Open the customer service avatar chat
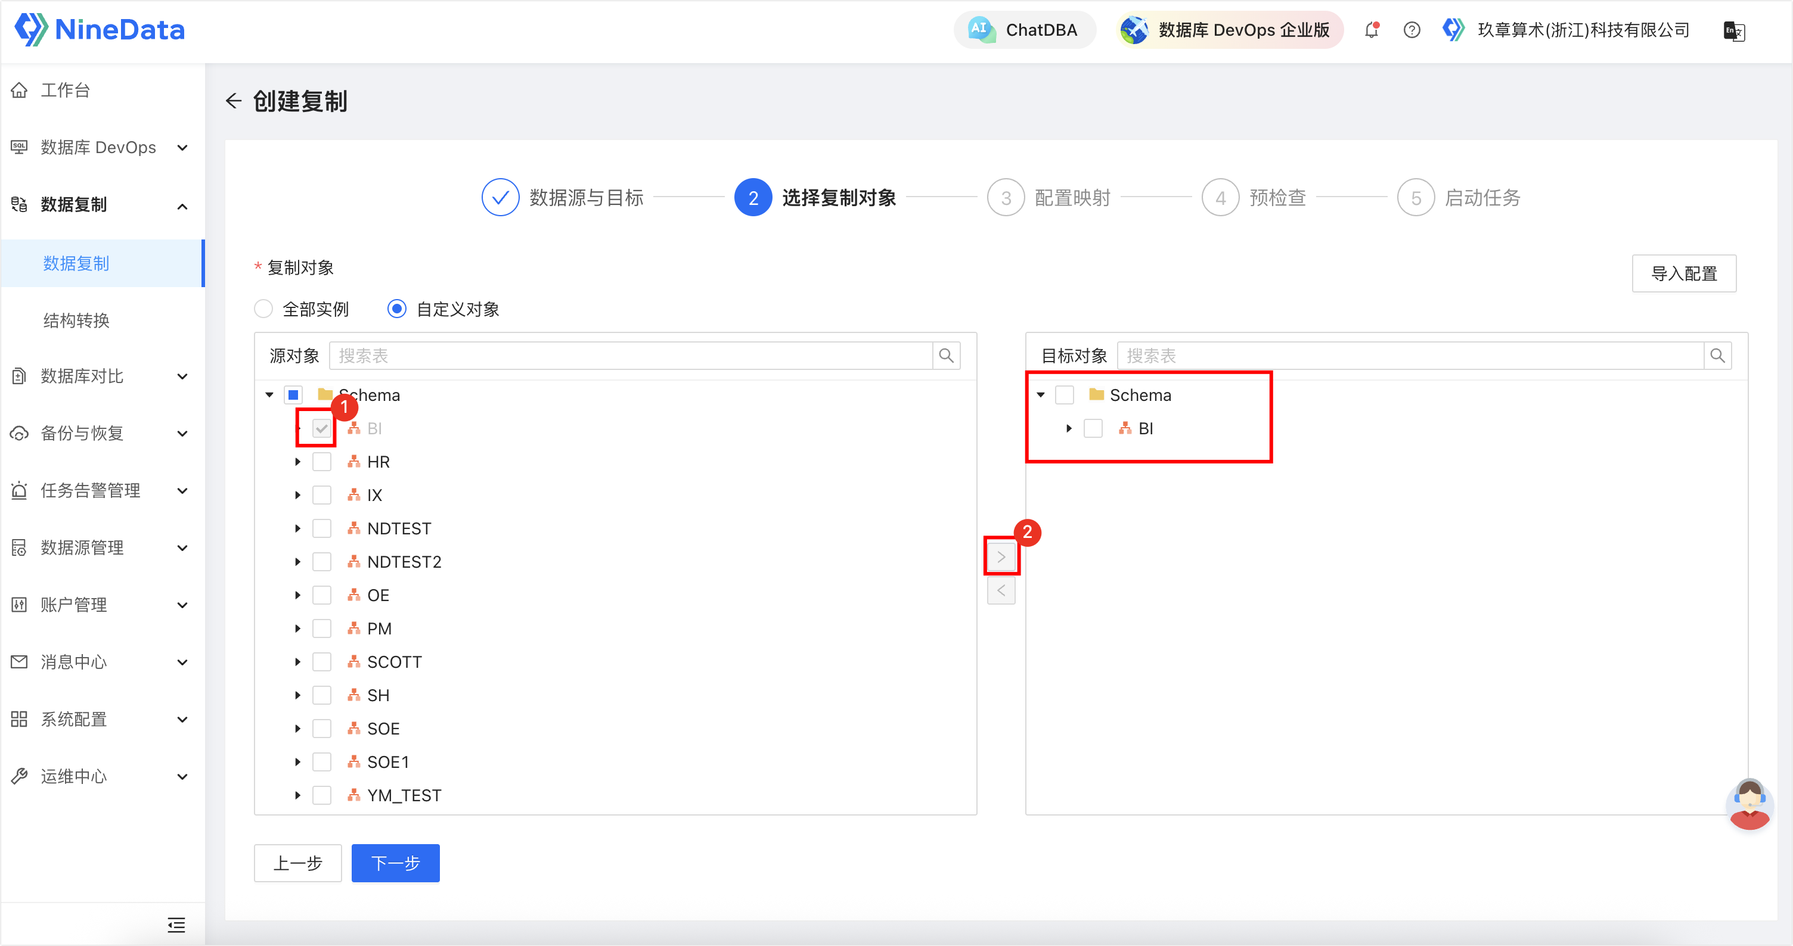This screenshot has width=1793, height=946. click(x=1749, y=804)
